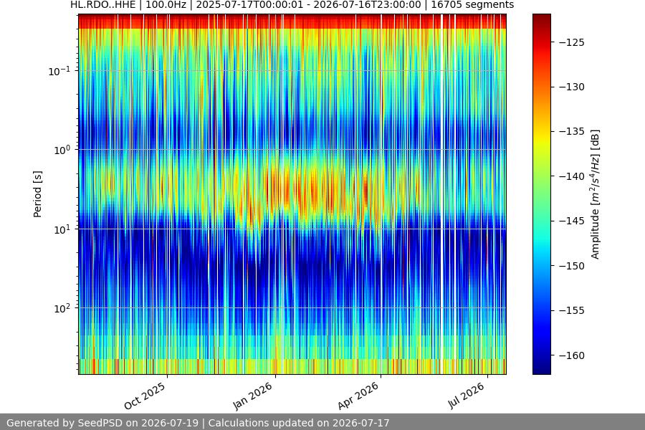Click the '−160' colorbar tick label
This screenshot has height=430, width=645.
point(571,355)
